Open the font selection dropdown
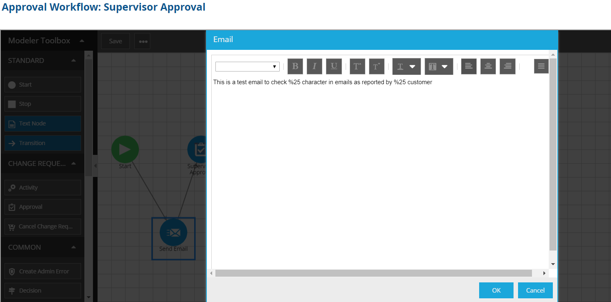Image resolution: width=611 pixels, height=302 pixels. pyautogui.click(x=247, y=67)
